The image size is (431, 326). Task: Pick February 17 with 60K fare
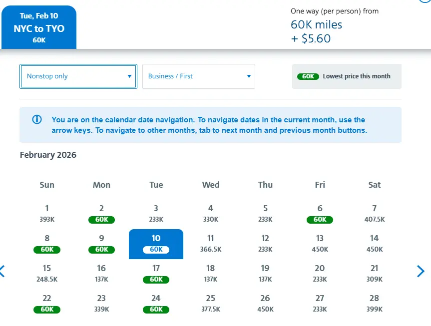[156, 274]
